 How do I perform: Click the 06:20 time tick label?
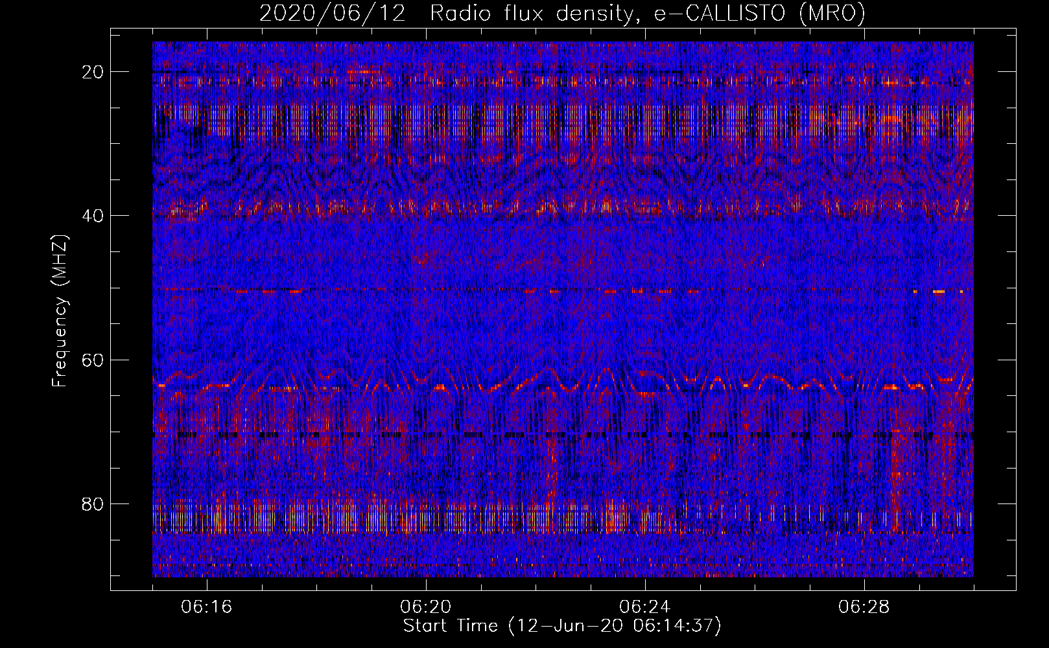[x=426, y=607]
